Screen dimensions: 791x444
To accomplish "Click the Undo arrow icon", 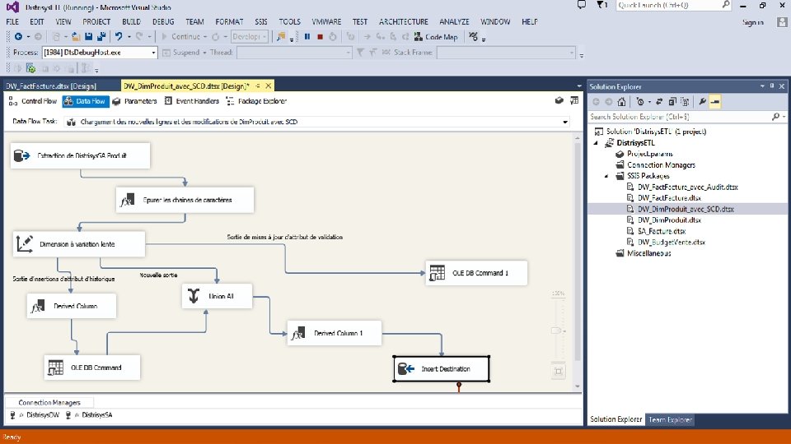I will tap(119, 37).
